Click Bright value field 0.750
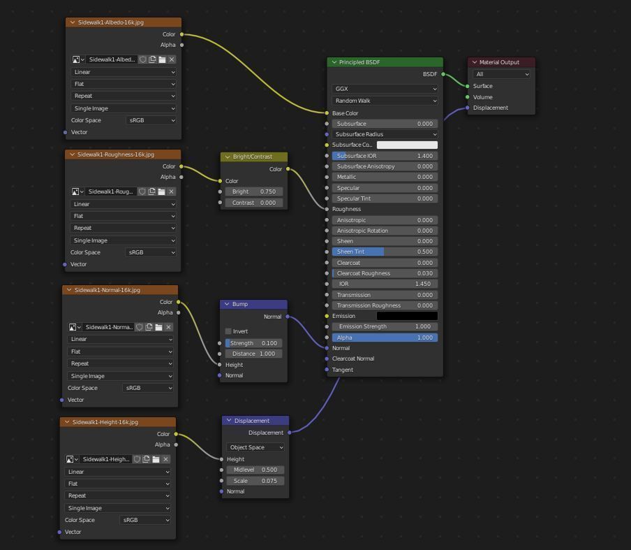The image size is (631, 550). coord(254,191)
